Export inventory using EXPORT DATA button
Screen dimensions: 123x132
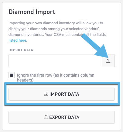pyautogui.click(x=62, y=117)
